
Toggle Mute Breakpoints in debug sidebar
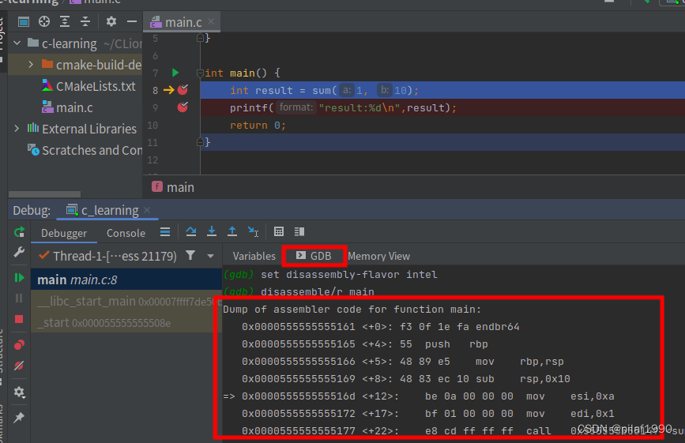(x=19, y=366)
